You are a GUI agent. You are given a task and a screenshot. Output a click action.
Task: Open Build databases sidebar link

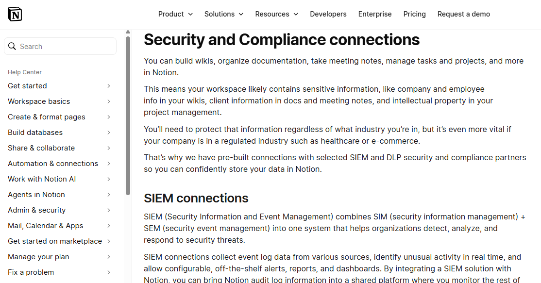tap(35, 133)
